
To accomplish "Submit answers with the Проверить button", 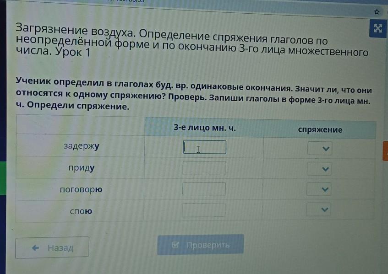I will point(201,245).
